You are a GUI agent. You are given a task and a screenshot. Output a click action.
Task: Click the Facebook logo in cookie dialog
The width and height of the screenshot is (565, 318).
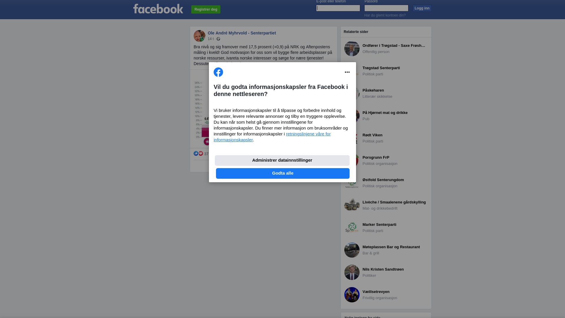[218, 72]
